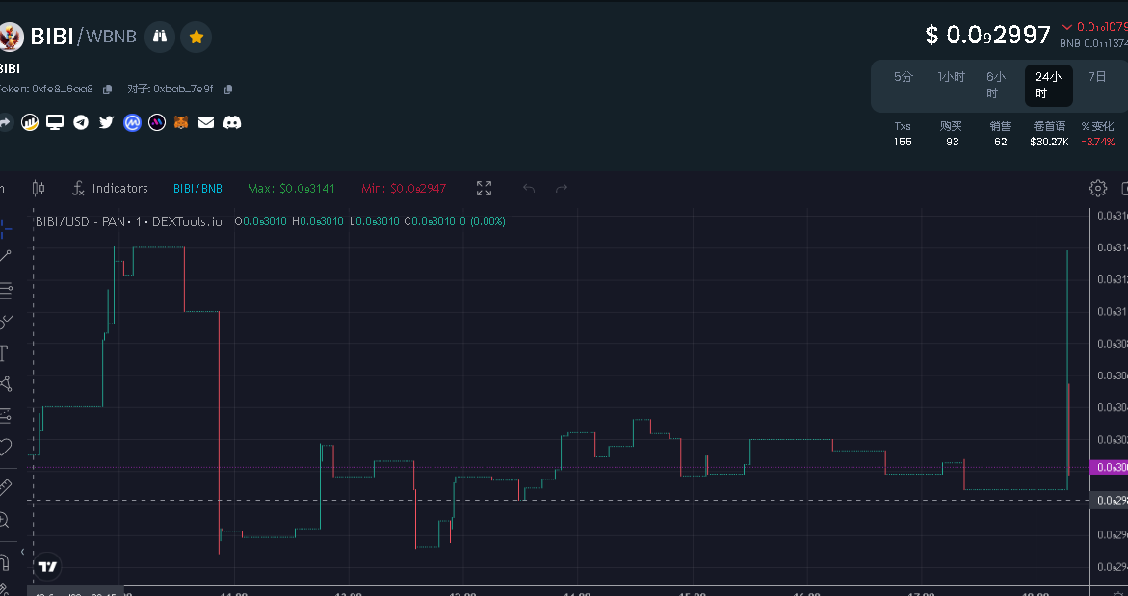The image size is (1128, 596).
Task: Select the 7日 timeframe tab
Action: click(1097, 77)
